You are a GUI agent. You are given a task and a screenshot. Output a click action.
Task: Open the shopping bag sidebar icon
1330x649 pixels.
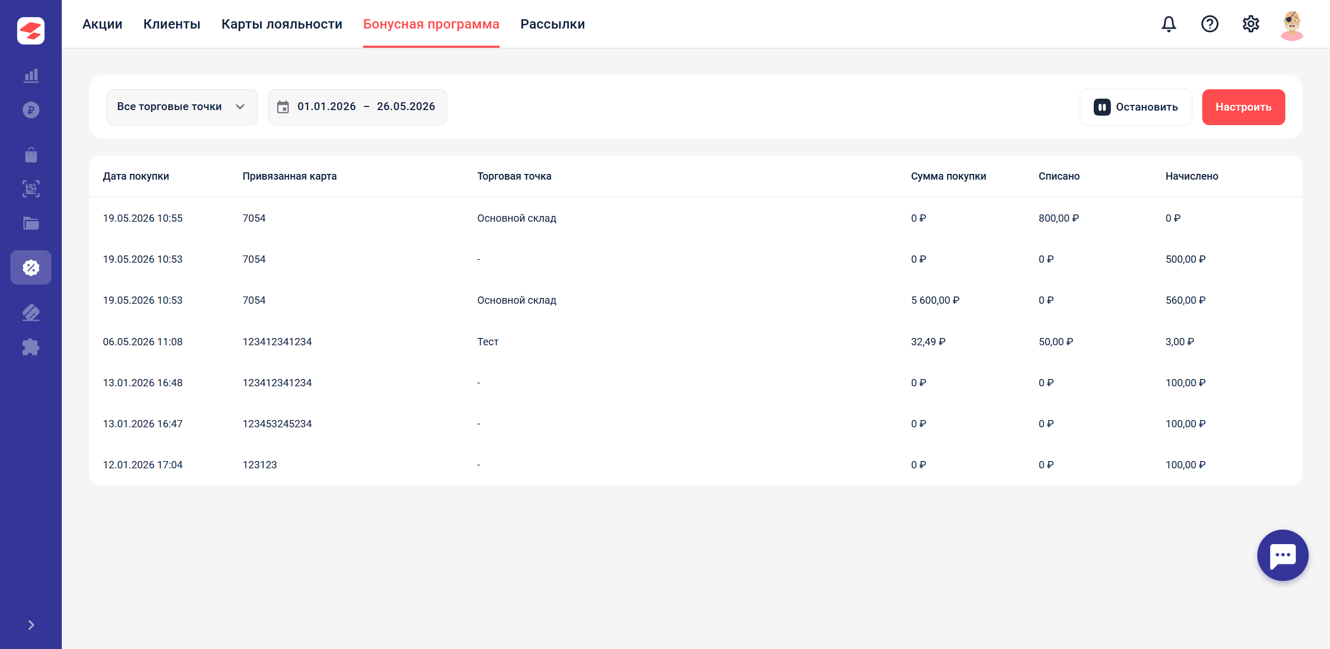[31, 155]
